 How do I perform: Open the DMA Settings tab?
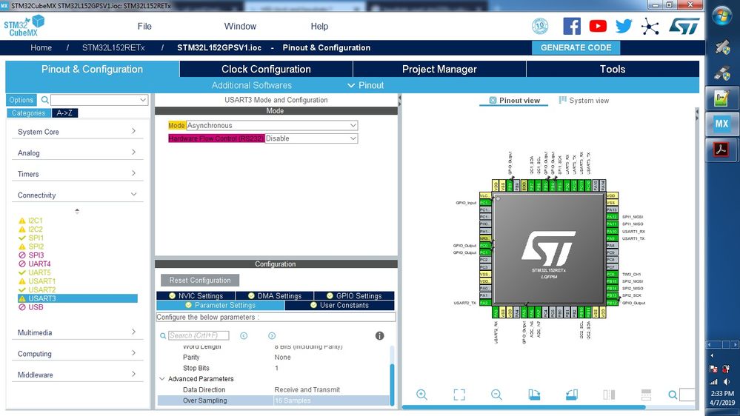tap(275, 296)
